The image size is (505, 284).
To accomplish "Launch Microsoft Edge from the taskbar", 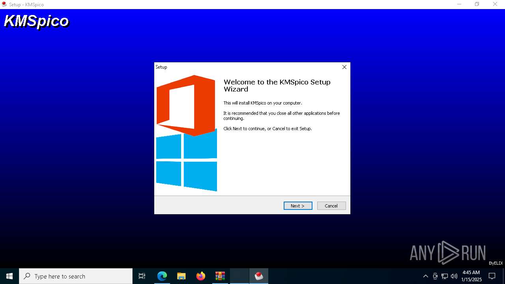I will tap(162, 276).
